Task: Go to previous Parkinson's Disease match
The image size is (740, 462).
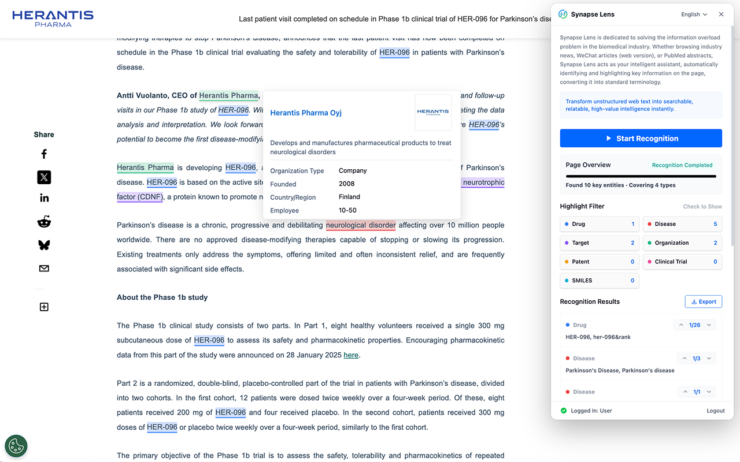Action: click(x=686, y=359)
